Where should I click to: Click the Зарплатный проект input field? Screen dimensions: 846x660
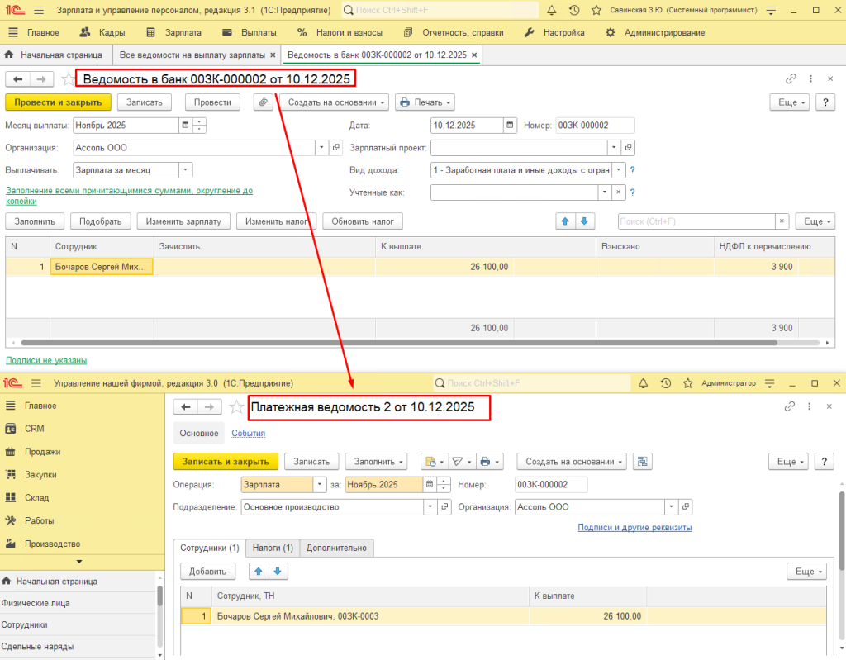pos(518,148)
